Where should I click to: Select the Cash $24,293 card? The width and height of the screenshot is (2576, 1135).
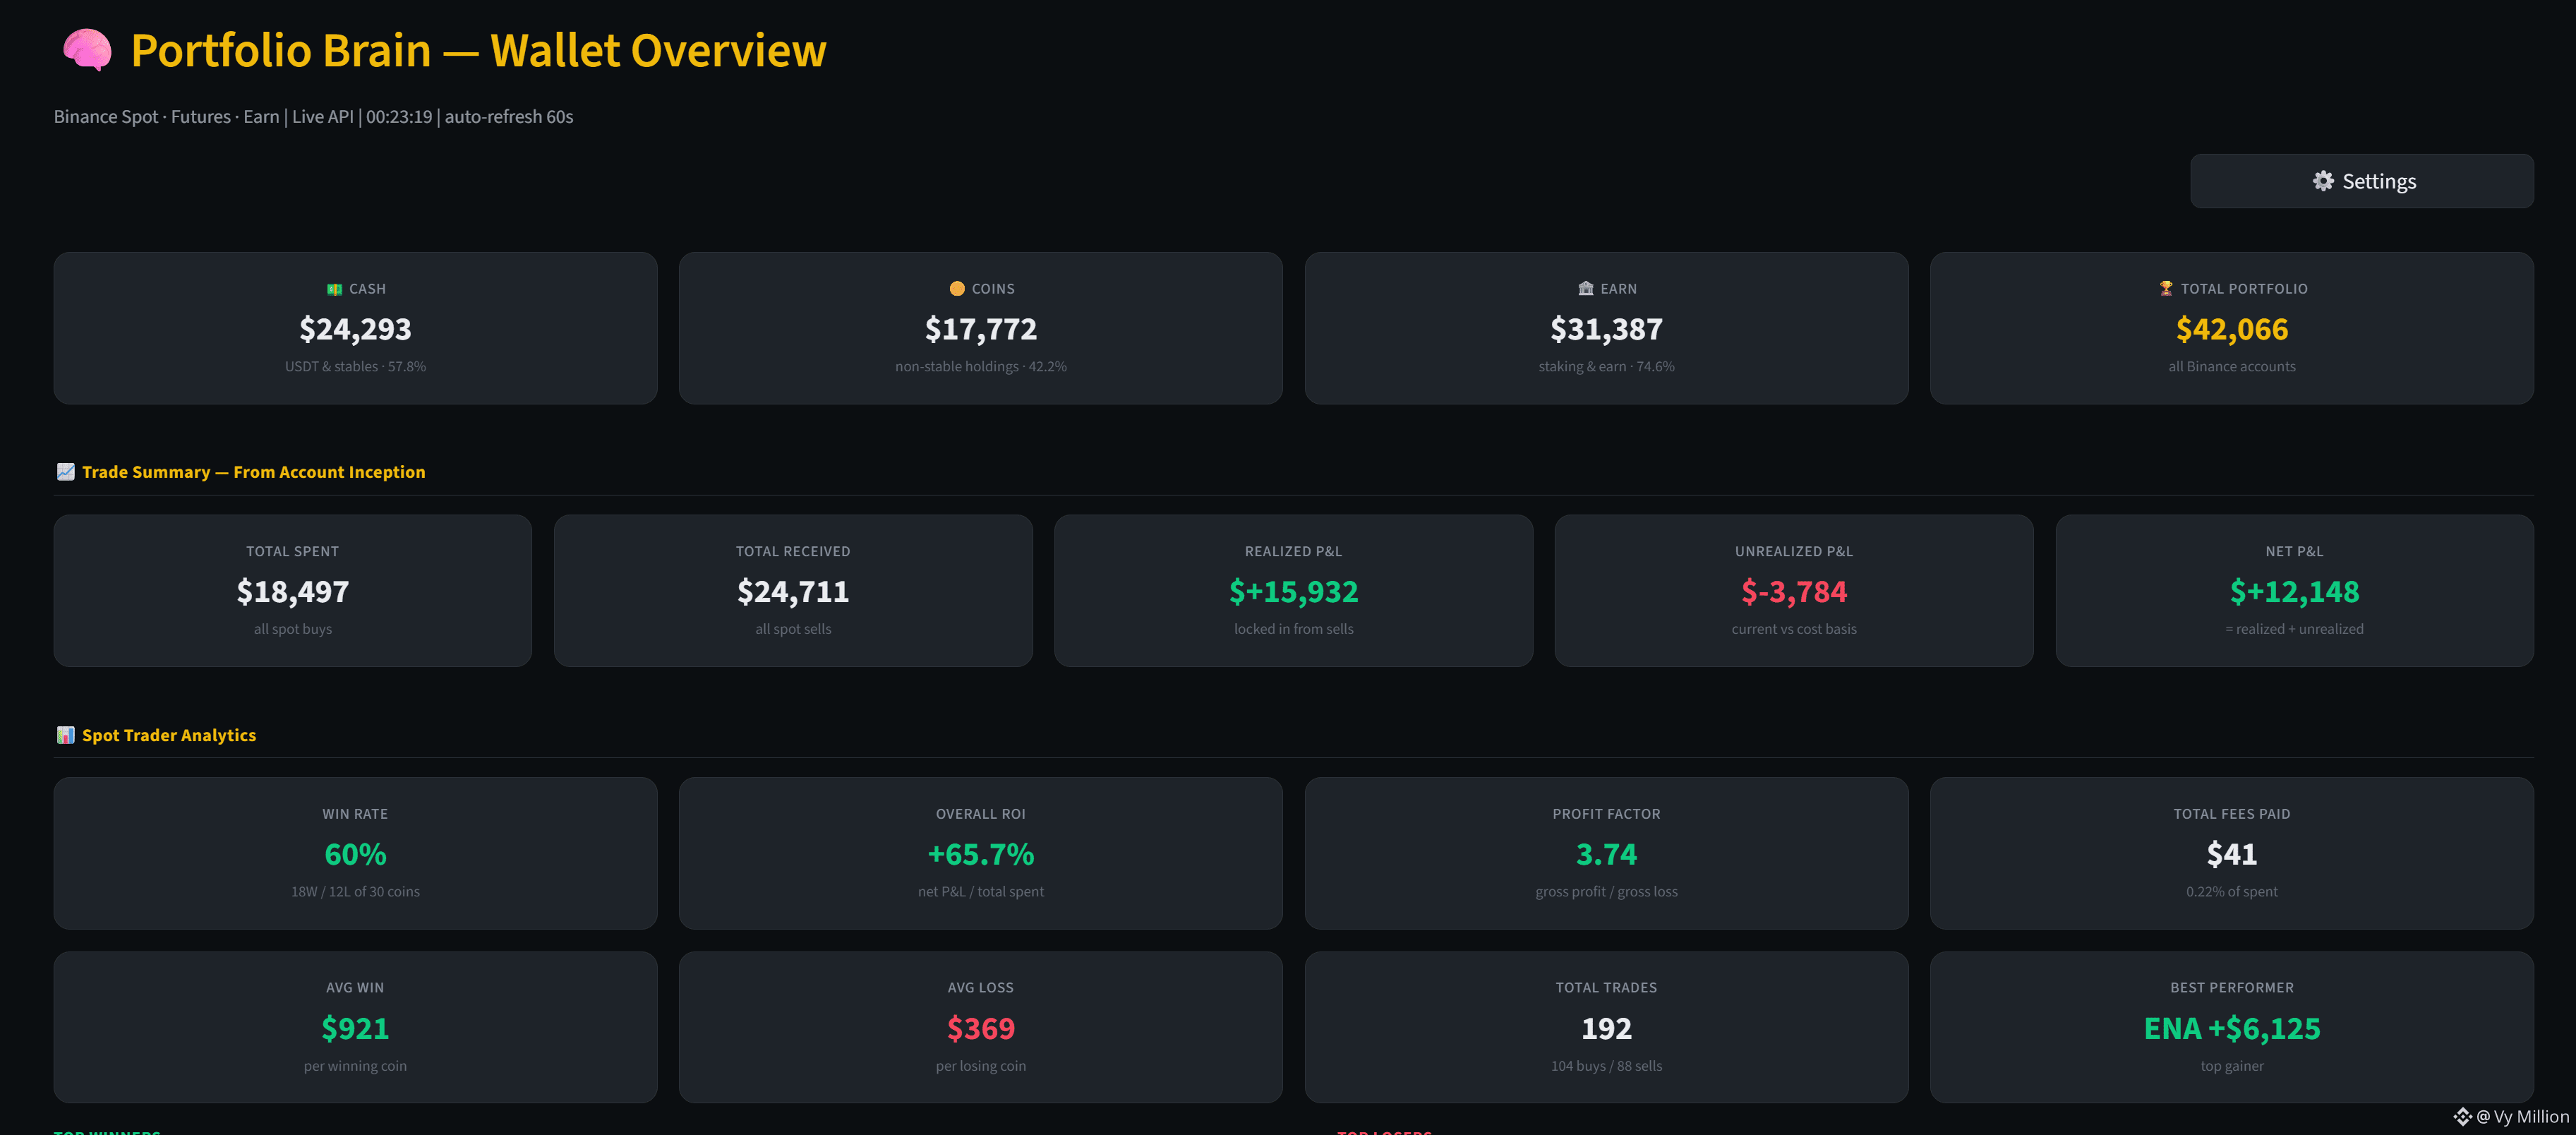pyautogui.click(x=355, y=328)
